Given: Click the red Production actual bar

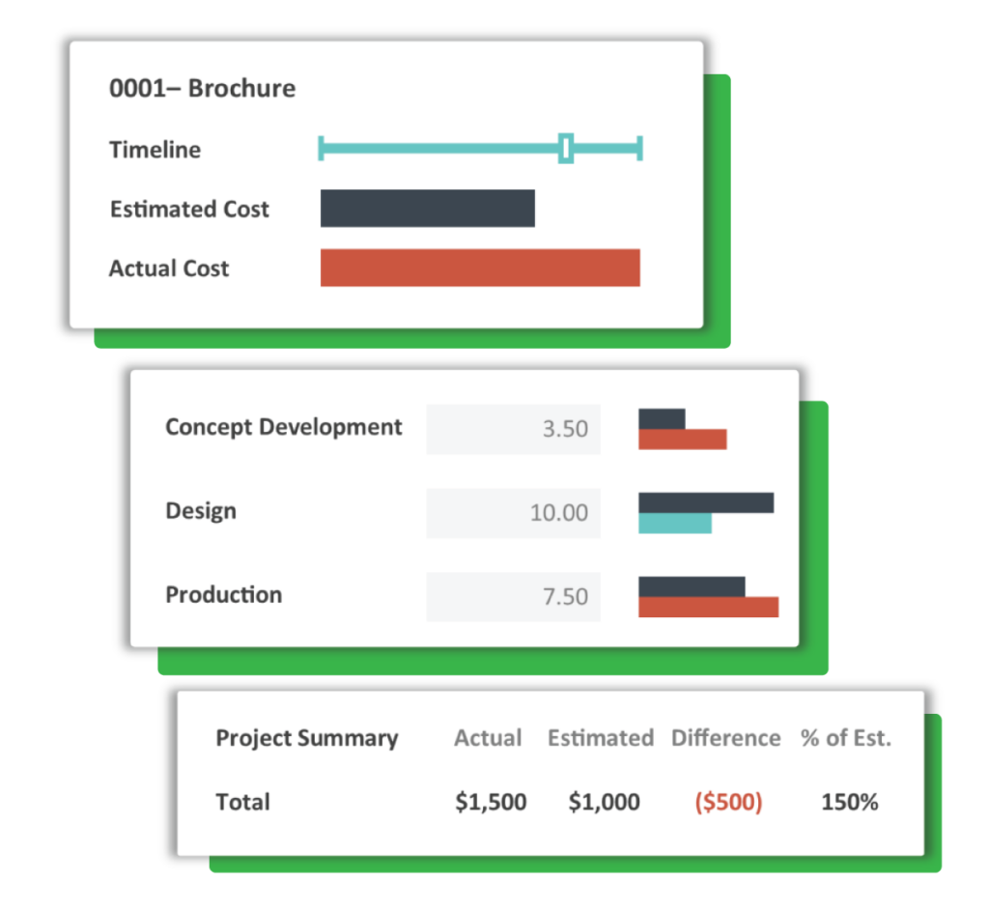Looking at the screenshot, I should coord(708,607).
